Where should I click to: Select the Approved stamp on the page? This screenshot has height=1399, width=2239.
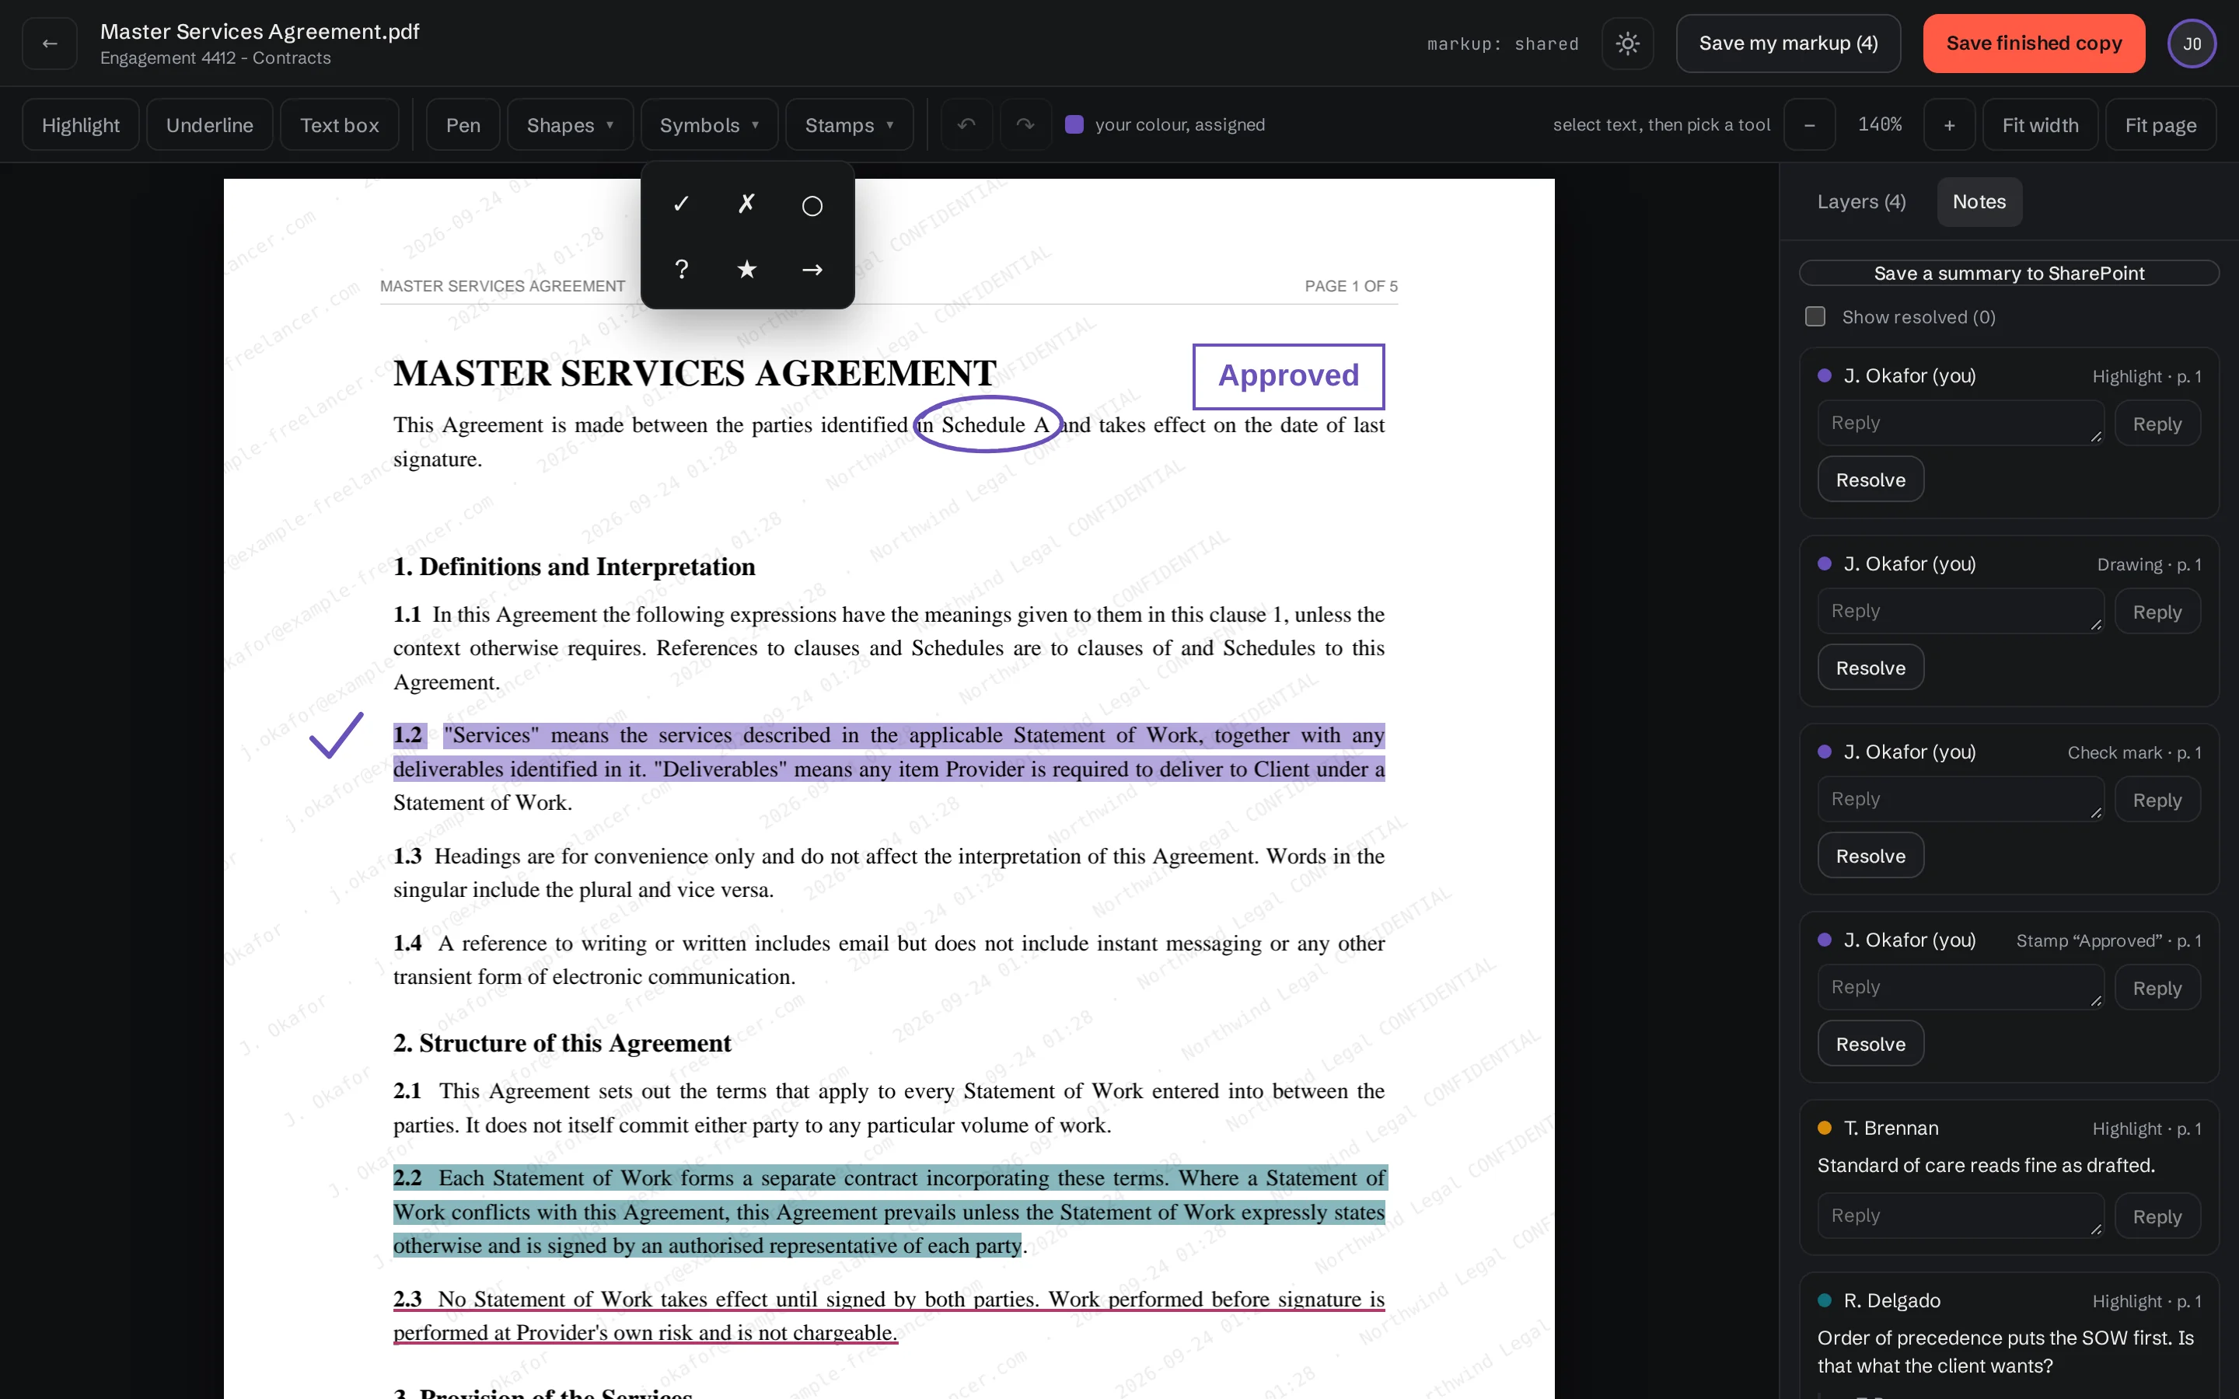(x=1288, y=375)
